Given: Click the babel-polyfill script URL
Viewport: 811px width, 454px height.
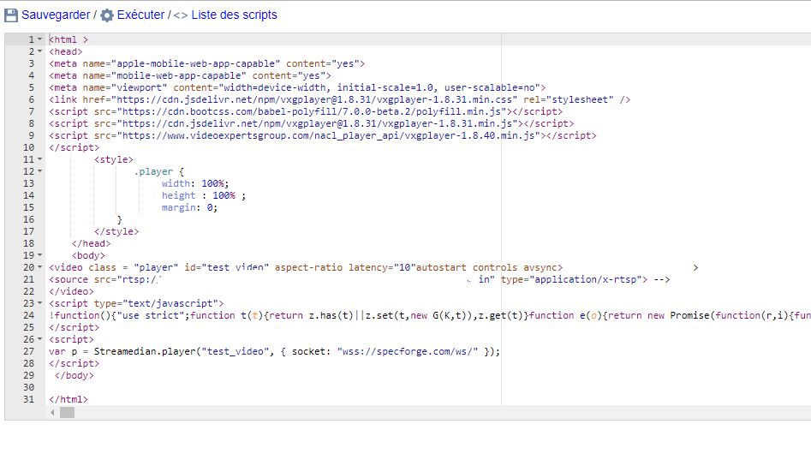Looking at the screenshot, I should pyautogui.click(x=312, y=111).
